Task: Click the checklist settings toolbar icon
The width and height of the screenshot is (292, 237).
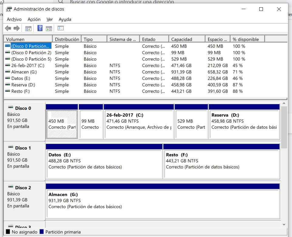Action: 61,28
